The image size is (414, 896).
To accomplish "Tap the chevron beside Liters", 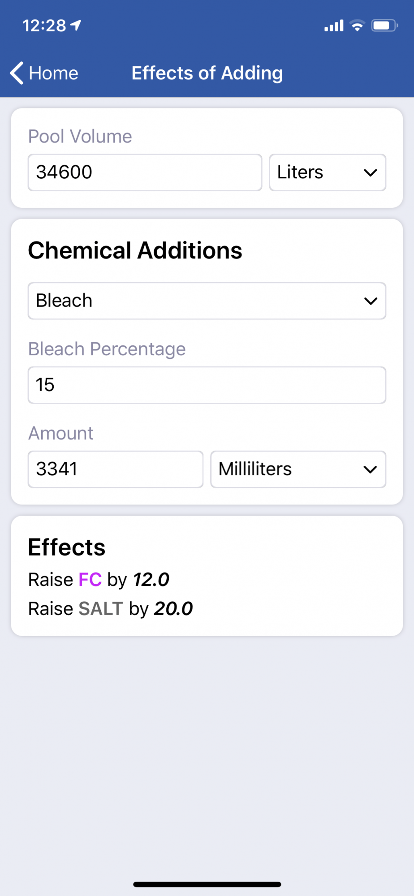I will [371, 173].
